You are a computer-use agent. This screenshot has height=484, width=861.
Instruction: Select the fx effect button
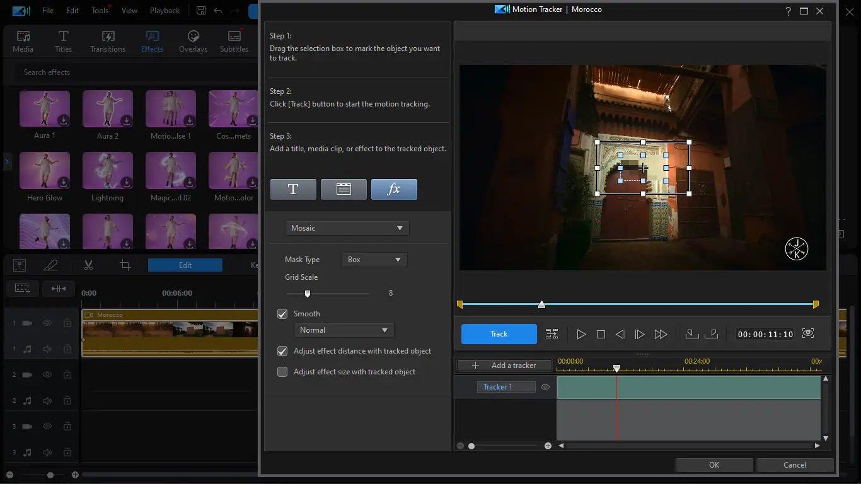coord(394,190)
